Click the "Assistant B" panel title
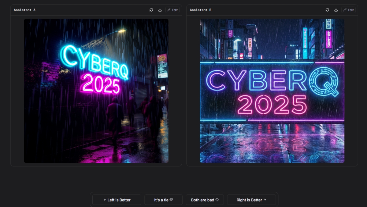The width and height of the screenshot is (367, 207). point(201,10)
